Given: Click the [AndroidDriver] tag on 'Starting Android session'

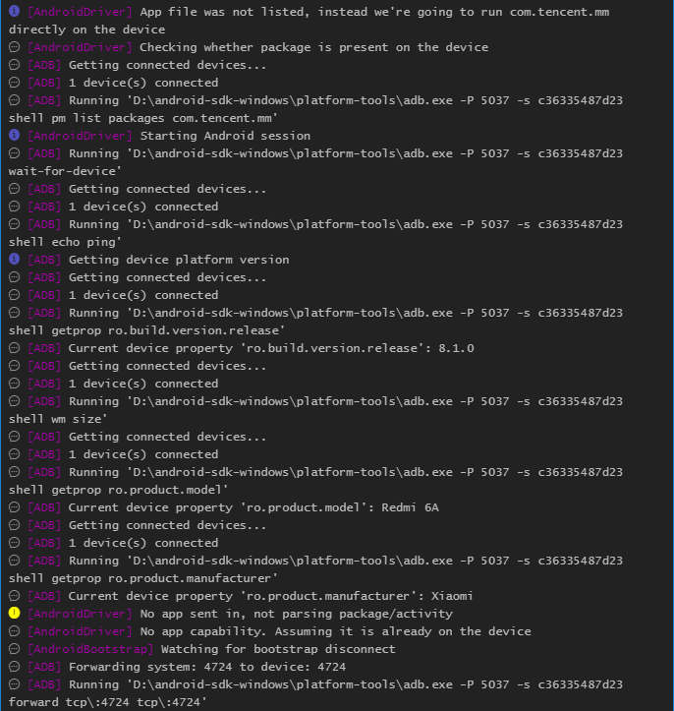Looking at the screenshot, I should pos(81,136).
